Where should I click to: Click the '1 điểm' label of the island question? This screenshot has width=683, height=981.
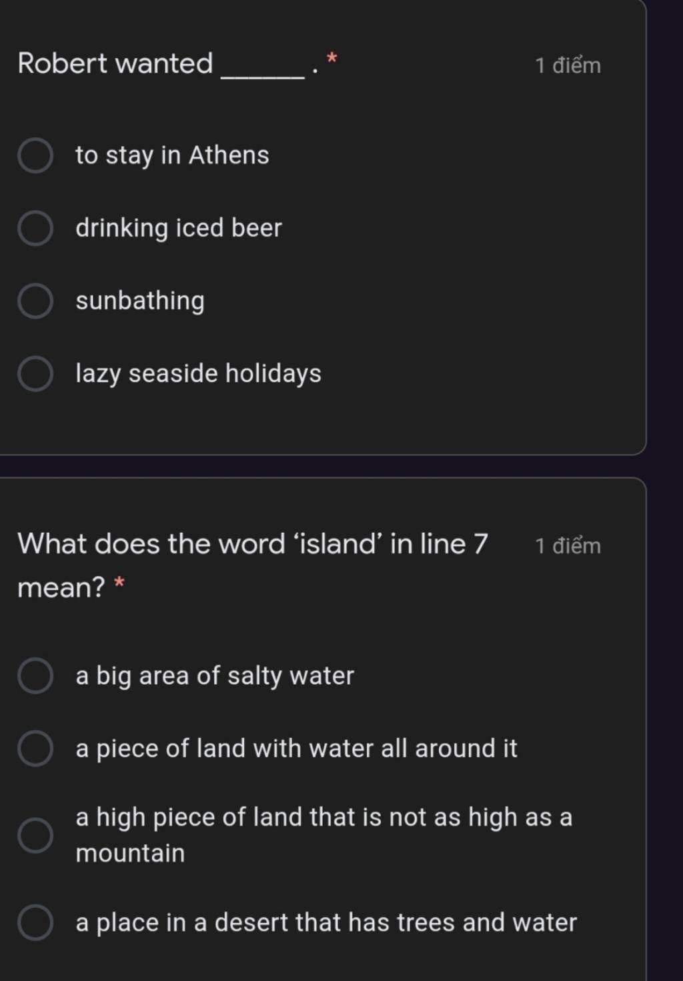(568, 546)
